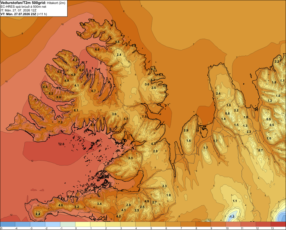Screen dimensions: 286x230
Task: Click the legend swatch between 0 and 1
Action: [83, 224]
